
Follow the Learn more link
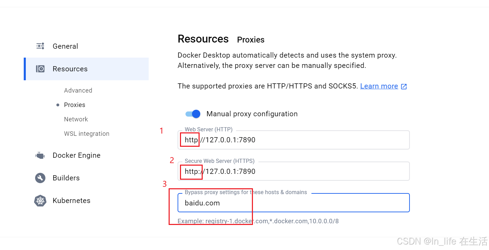pyautogui.click(x=379, y=86)
